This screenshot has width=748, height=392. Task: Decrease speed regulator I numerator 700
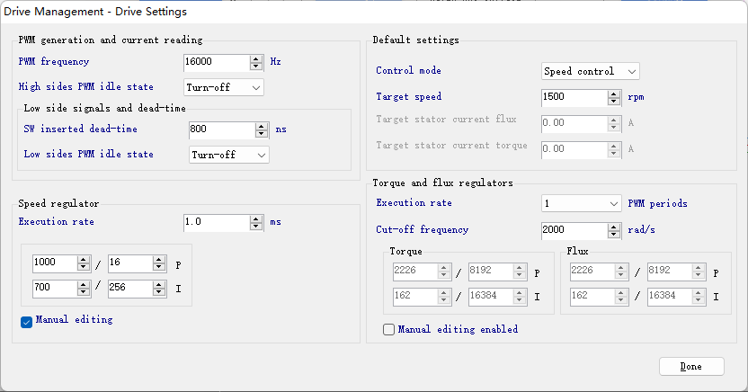tap(84, 292)
